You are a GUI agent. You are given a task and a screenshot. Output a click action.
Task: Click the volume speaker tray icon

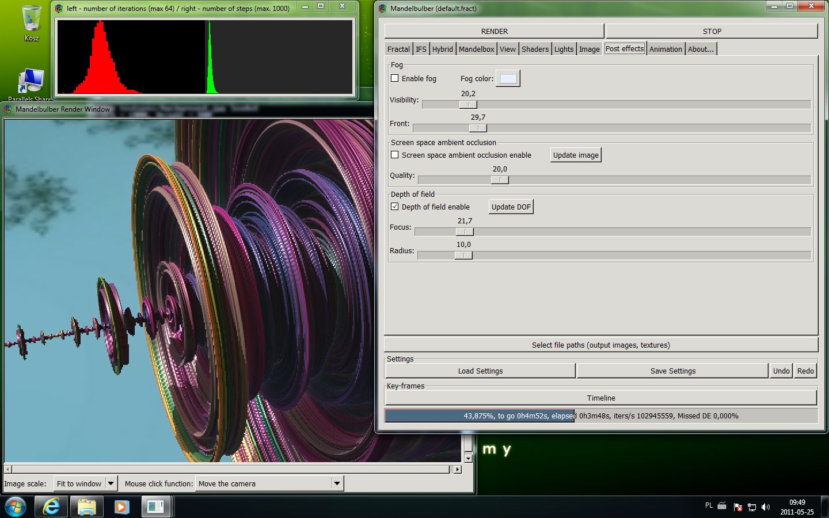tap(765, 507)
